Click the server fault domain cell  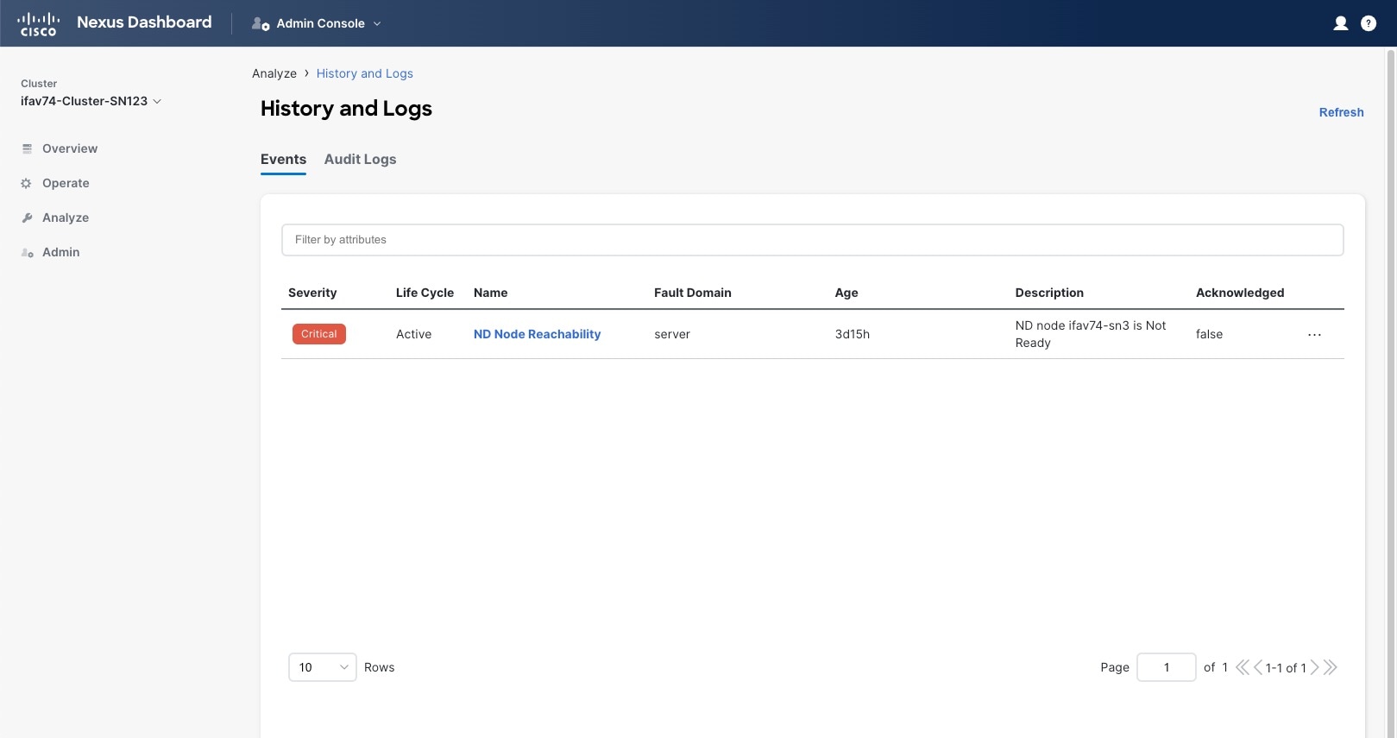pyautogui.click(x=672, y=334)
